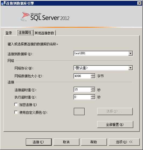Image resolution: width=143 pixels, height=150 pixels.
Task: Click the dialog title bar database icon
Action: click(x=3, y=3)
